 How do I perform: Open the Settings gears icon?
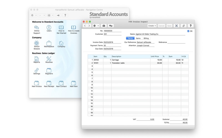point(37,71)
